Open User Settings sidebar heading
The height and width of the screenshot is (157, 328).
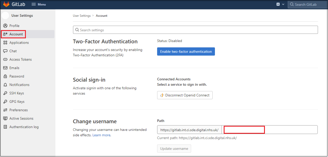pos(22,15)
